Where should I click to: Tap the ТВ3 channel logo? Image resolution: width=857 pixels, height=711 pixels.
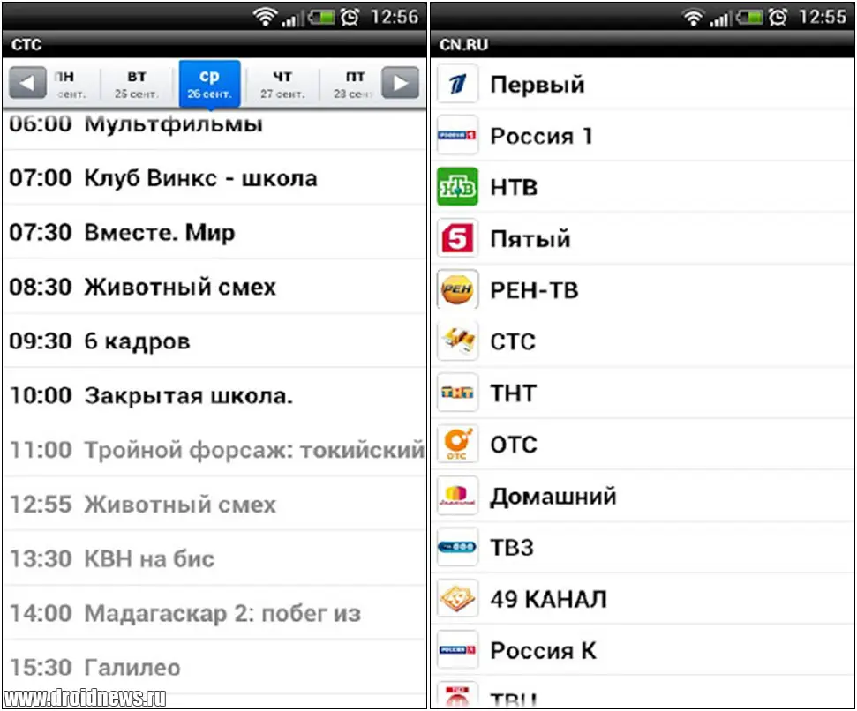click(x=457, y=547)
